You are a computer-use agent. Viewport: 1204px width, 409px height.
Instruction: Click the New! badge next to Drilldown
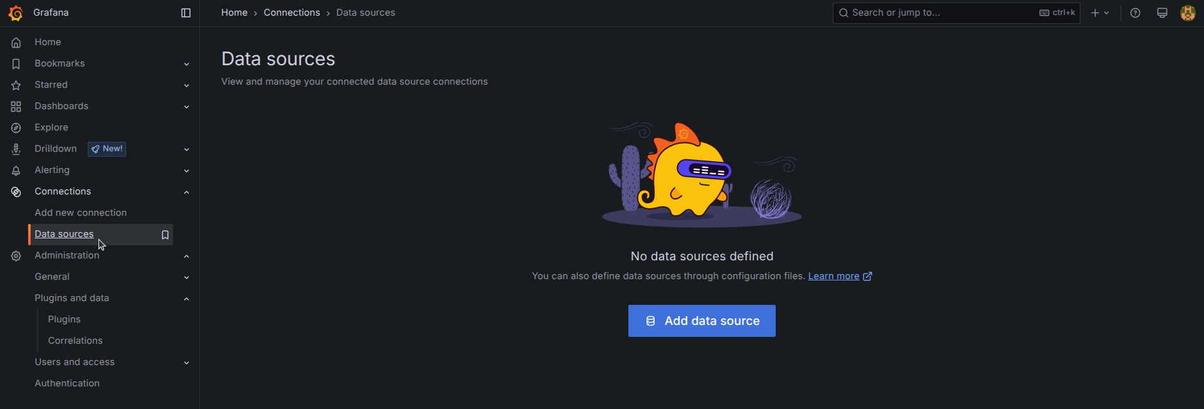pos(107,149)
